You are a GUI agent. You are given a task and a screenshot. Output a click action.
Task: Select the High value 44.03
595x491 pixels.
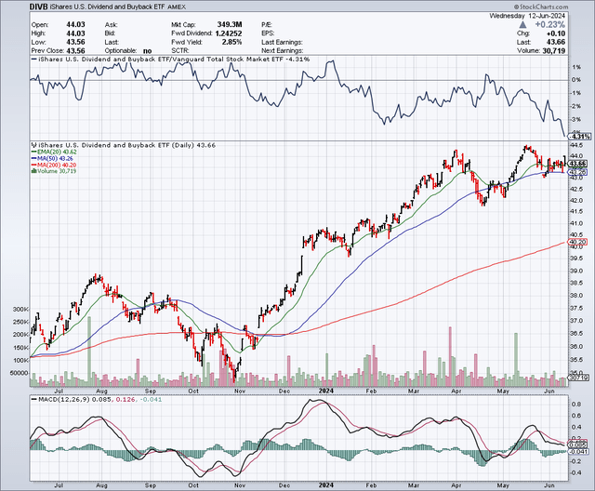point(75,33)
